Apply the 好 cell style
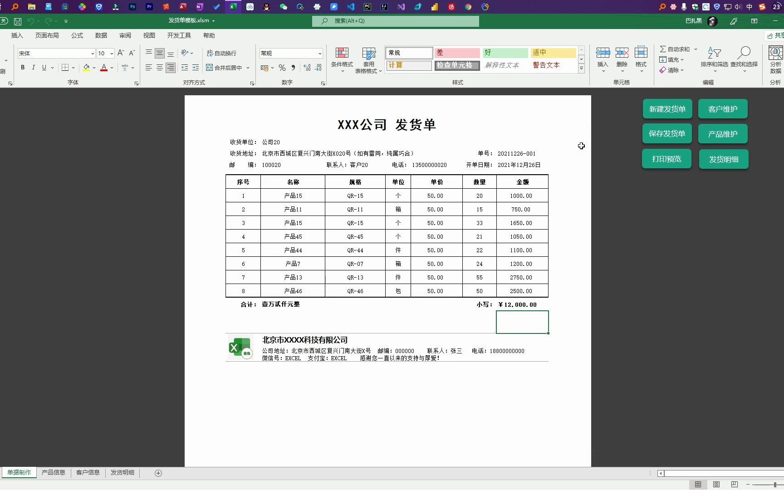This screenshot has width=784, height=490. pyautogui.click(x=505, y=53)
